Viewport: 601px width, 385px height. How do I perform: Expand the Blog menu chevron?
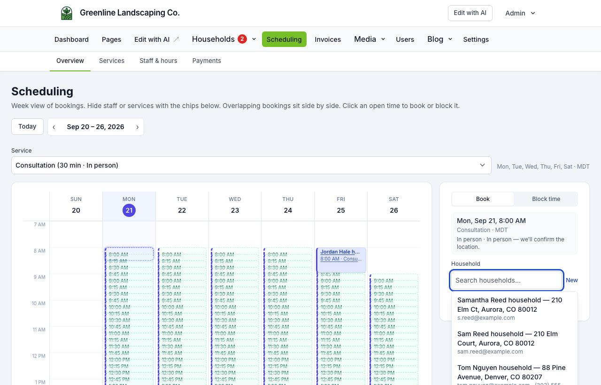[450, 39]
